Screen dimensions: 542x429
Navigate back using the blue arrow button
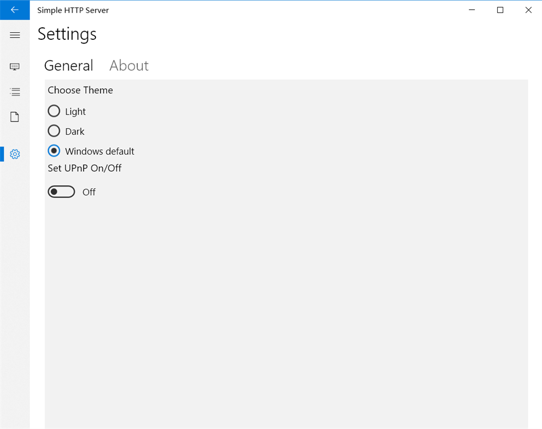pos(15,10)
